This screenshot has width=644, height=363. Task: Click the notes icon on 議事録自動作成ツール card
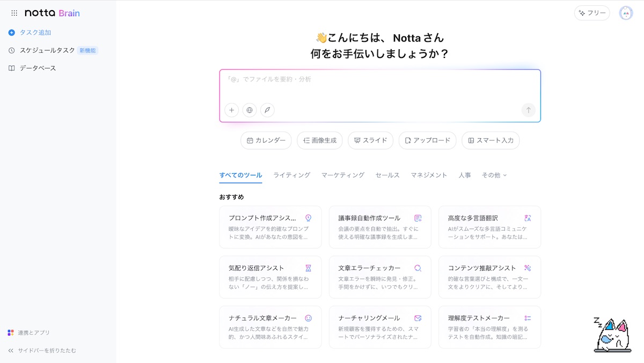click(418, 218)
